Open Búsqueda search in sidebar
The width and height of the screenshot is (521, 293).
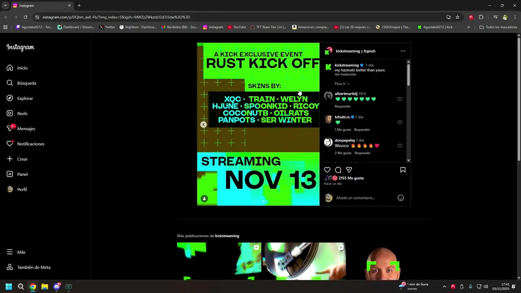coord(21,83)
